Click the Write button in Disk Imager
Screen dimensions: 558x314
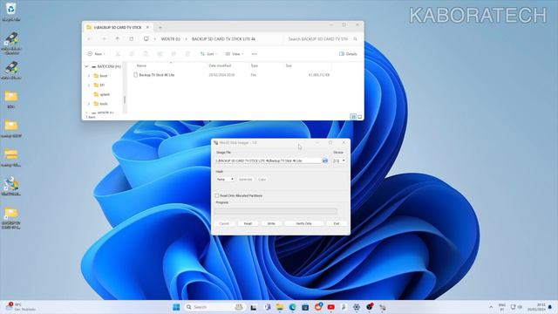pyautogui.click(x=271, y=223)
